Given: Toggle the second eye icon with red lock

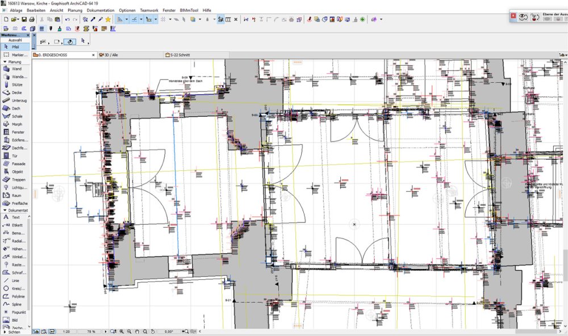Looking at the screenshot, I should [x=535, y=18].
